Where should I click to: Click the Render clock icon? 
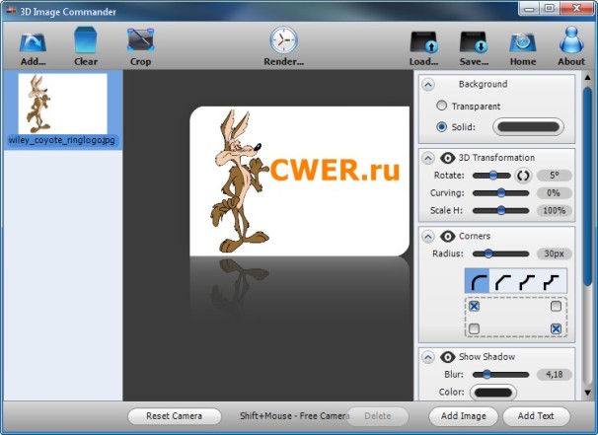(x=283, y=41)
